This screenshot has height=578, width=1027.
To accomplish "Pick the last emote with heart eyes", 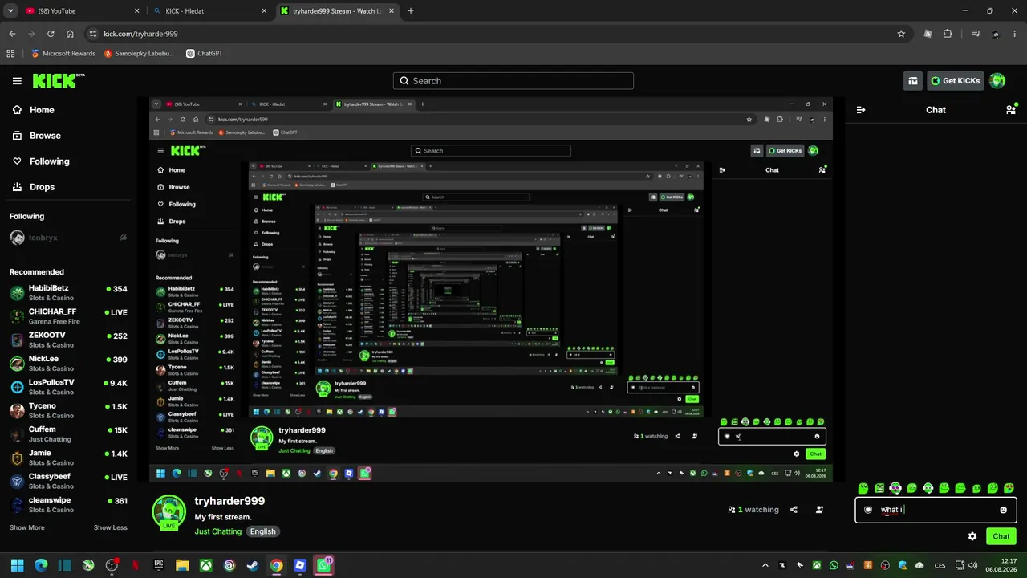I will (x=1009, y=488).
